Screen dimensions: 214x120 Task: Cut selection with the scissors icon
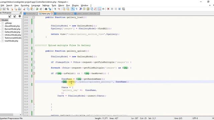point(24,9)
